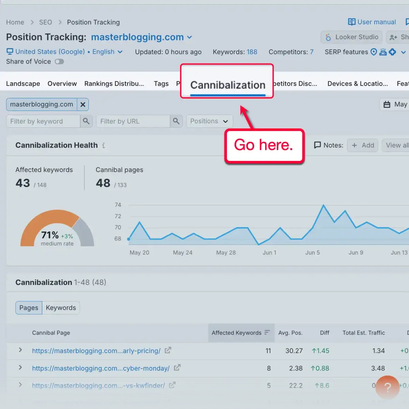Add a new note
Screen dimensions: 409x409
click(x=362, y=145)
